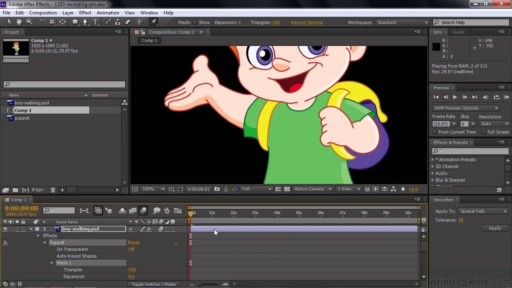
Task: Enable Motion Blur for the composition
Action: pyautogui.click(x=143, y=210)
